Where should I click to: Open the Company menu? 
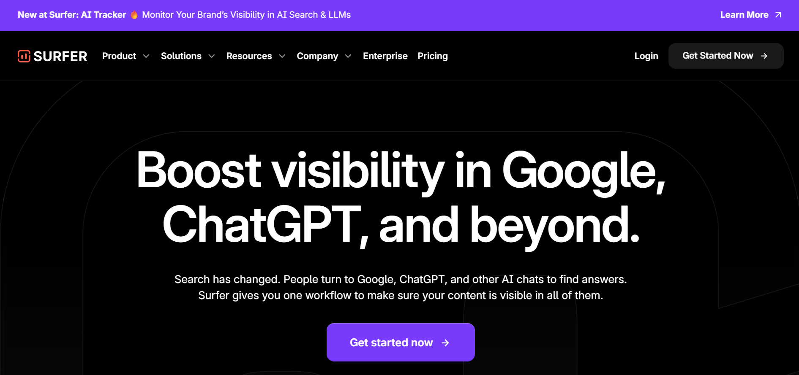coord(317,56)
